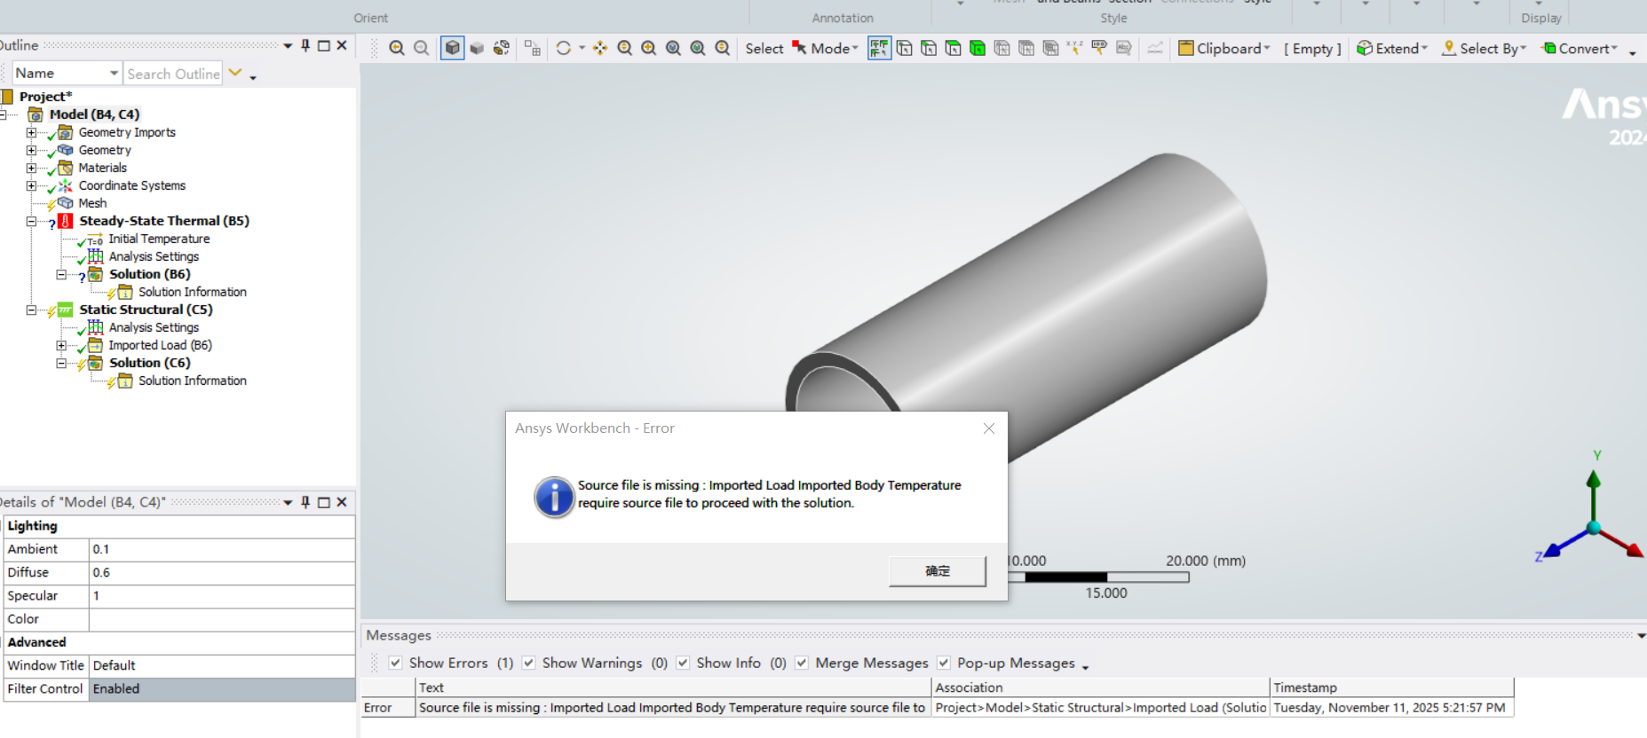Screen dimensions: 1647x738
Task: Pin the Outline panel with pushpin
Action: point(305,45)
